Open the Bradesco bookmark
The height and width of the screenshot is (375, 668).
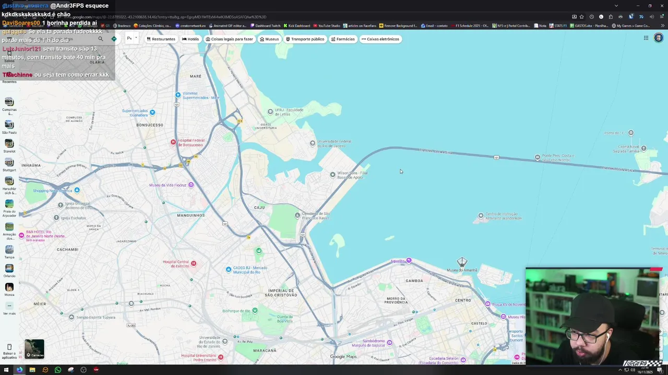[121, 26]
